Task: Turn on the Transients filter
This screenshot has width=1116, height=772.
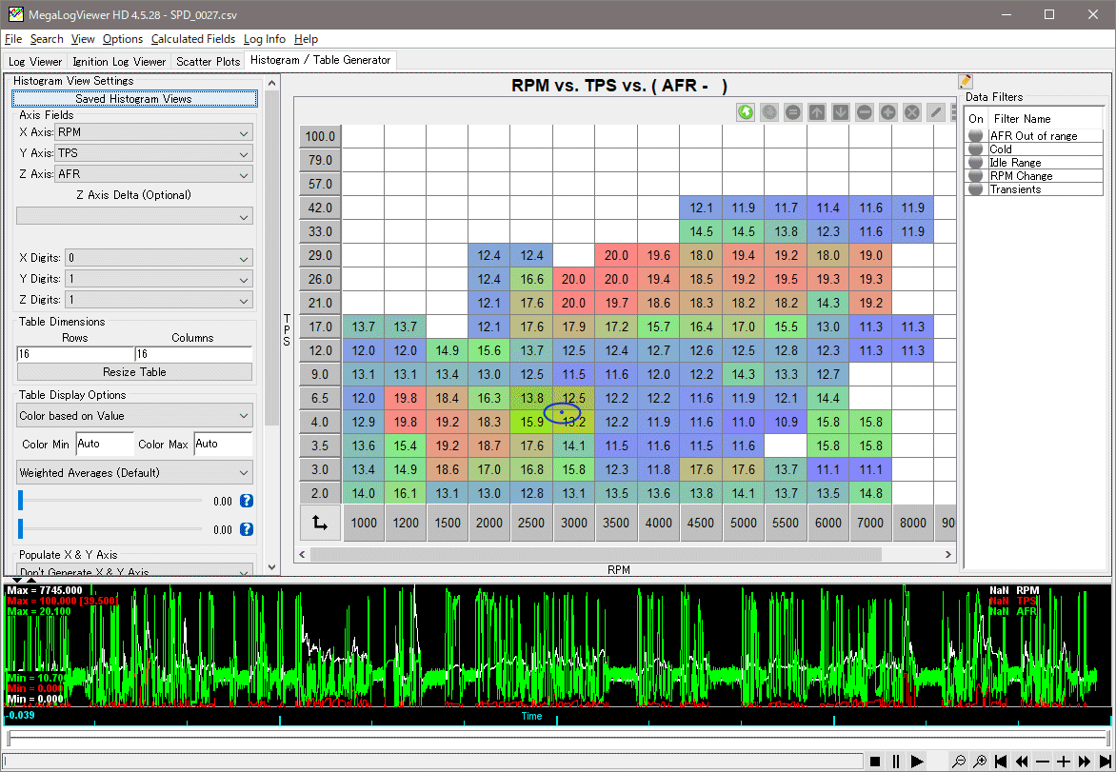Action: (975, 189)
